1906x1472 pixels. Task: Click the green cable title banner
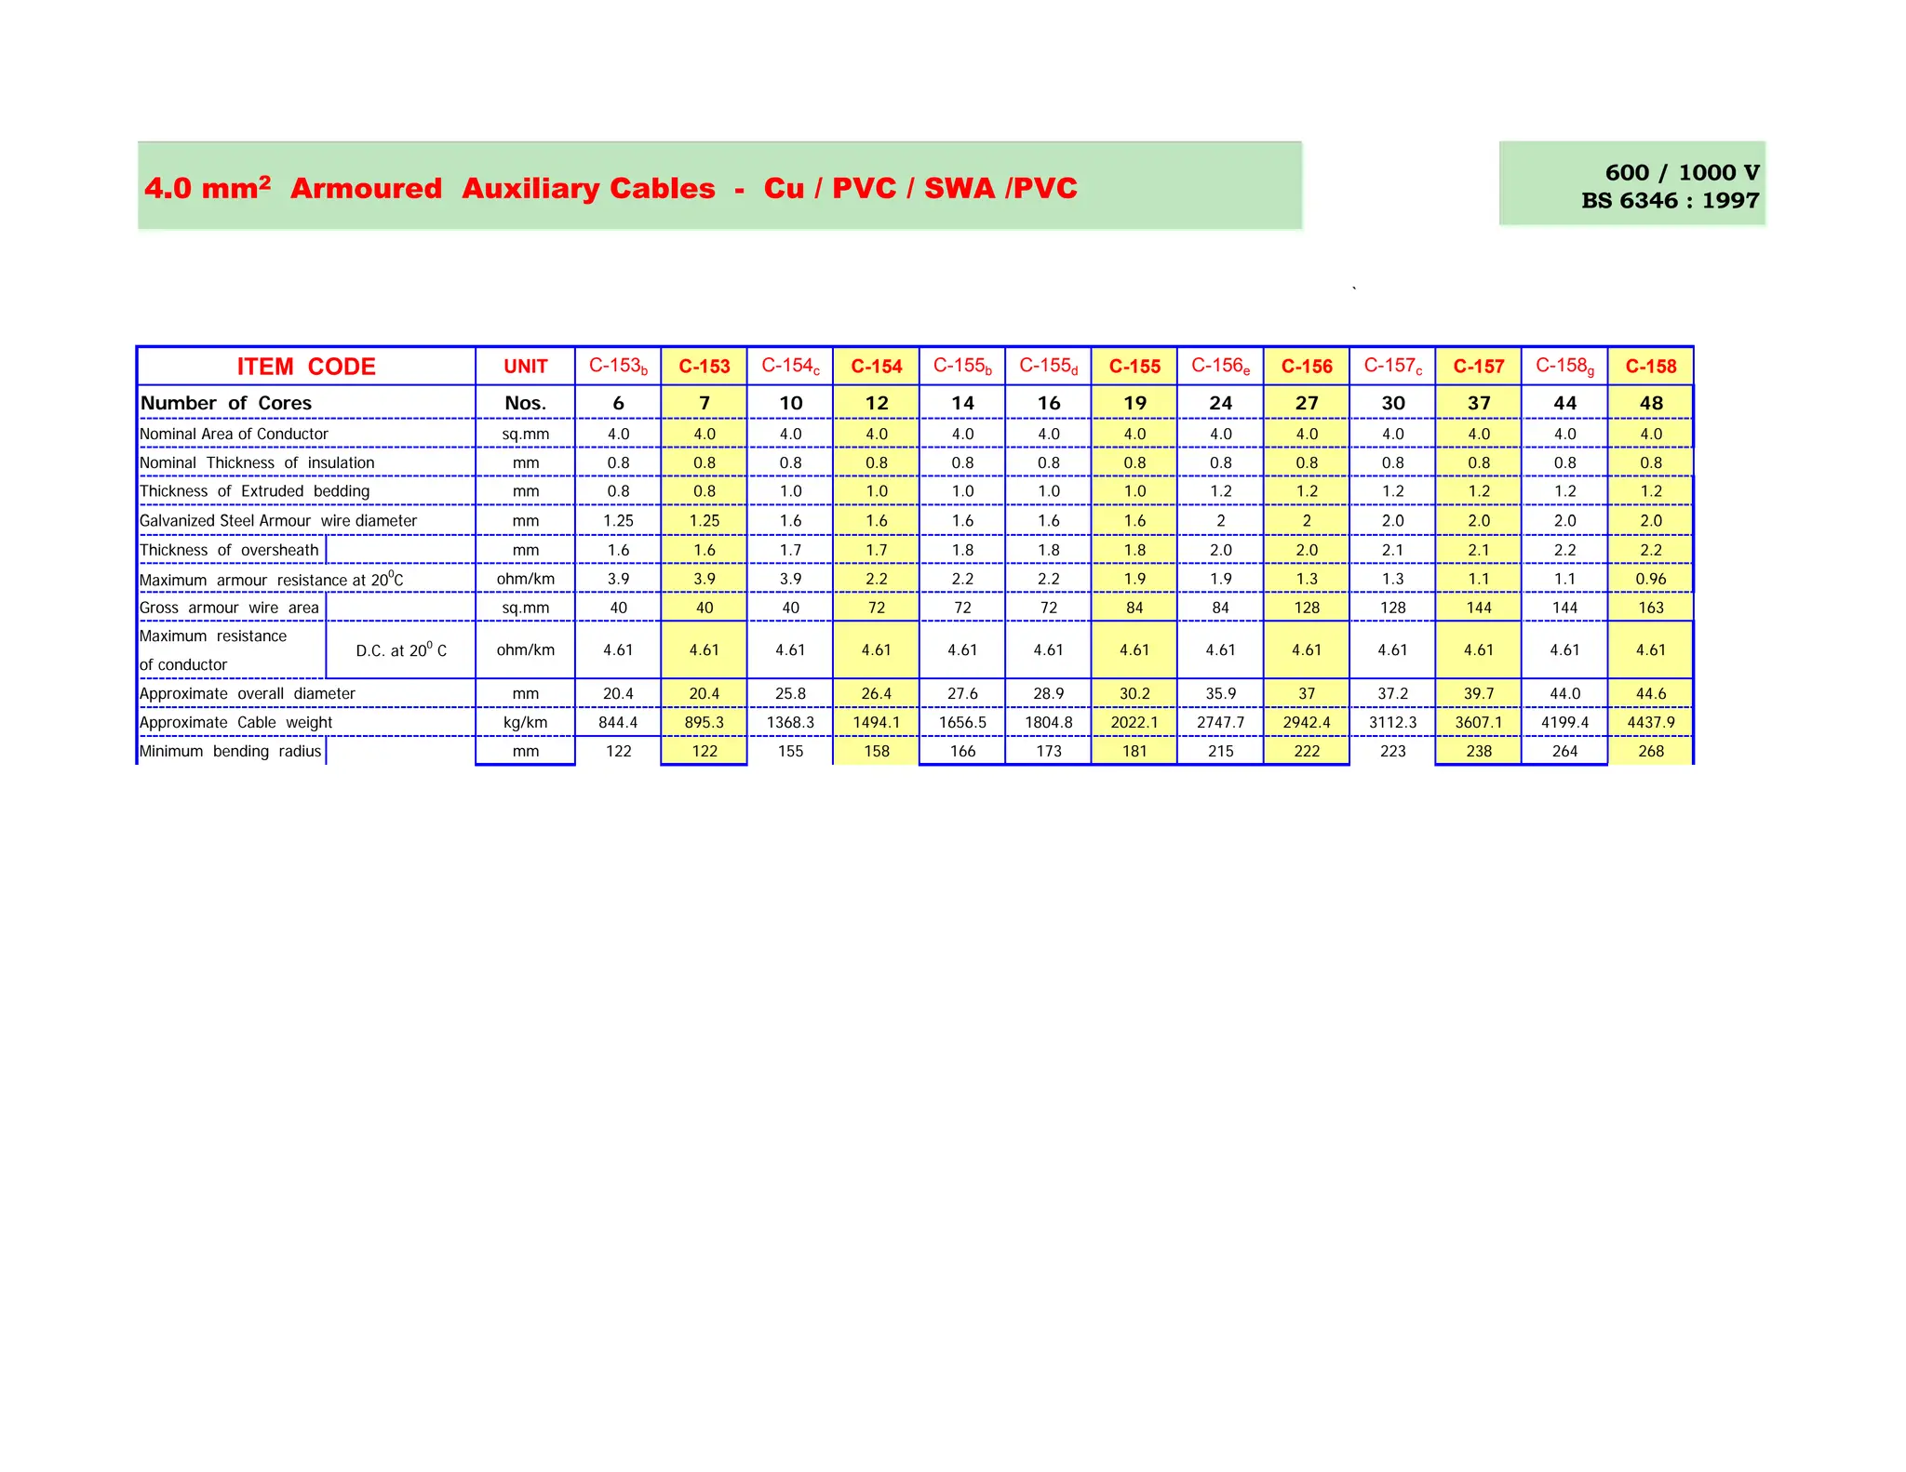718,187
